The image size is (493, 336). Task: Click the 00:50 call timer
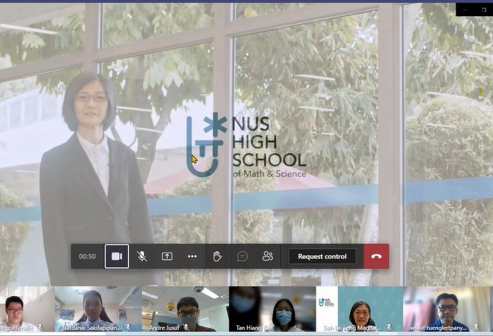pyautogui.click(x=87, y=257)
